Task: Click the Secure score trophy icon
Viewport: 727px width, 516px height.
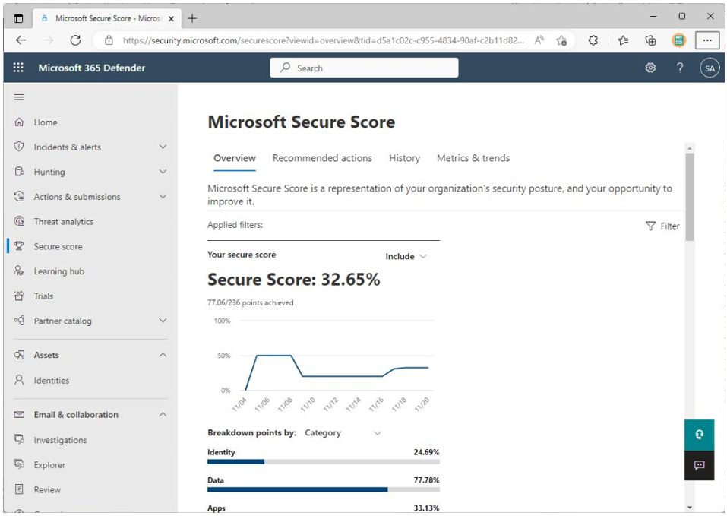Action: [x=19, y=246]
